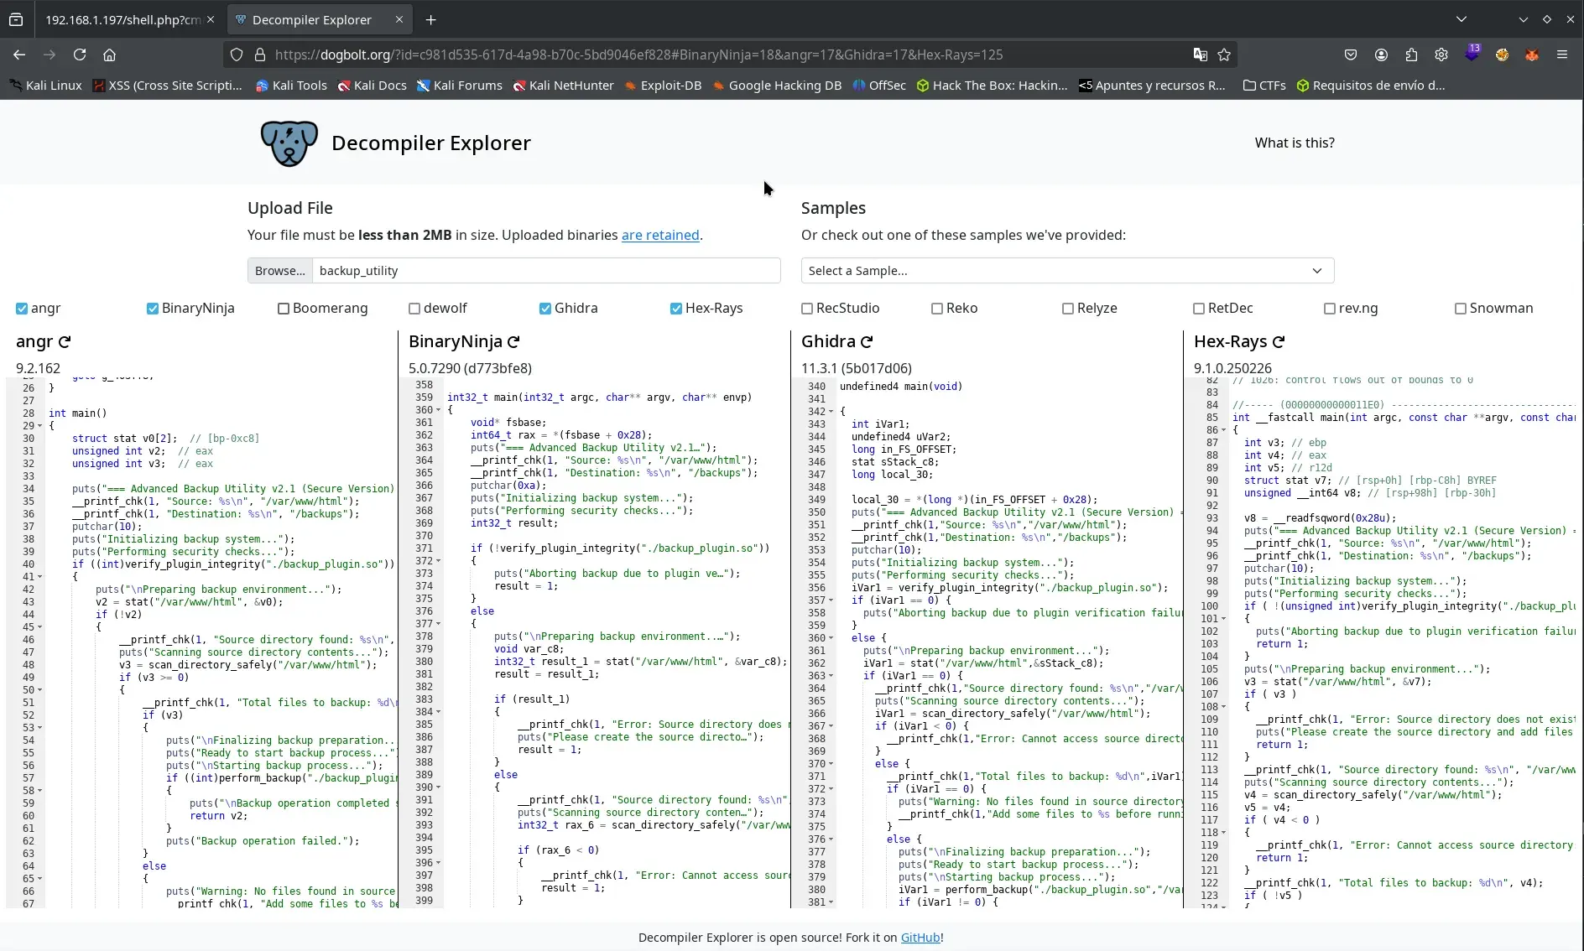Click the Decompiler Explorer dog logo

[x=289, y=143]
